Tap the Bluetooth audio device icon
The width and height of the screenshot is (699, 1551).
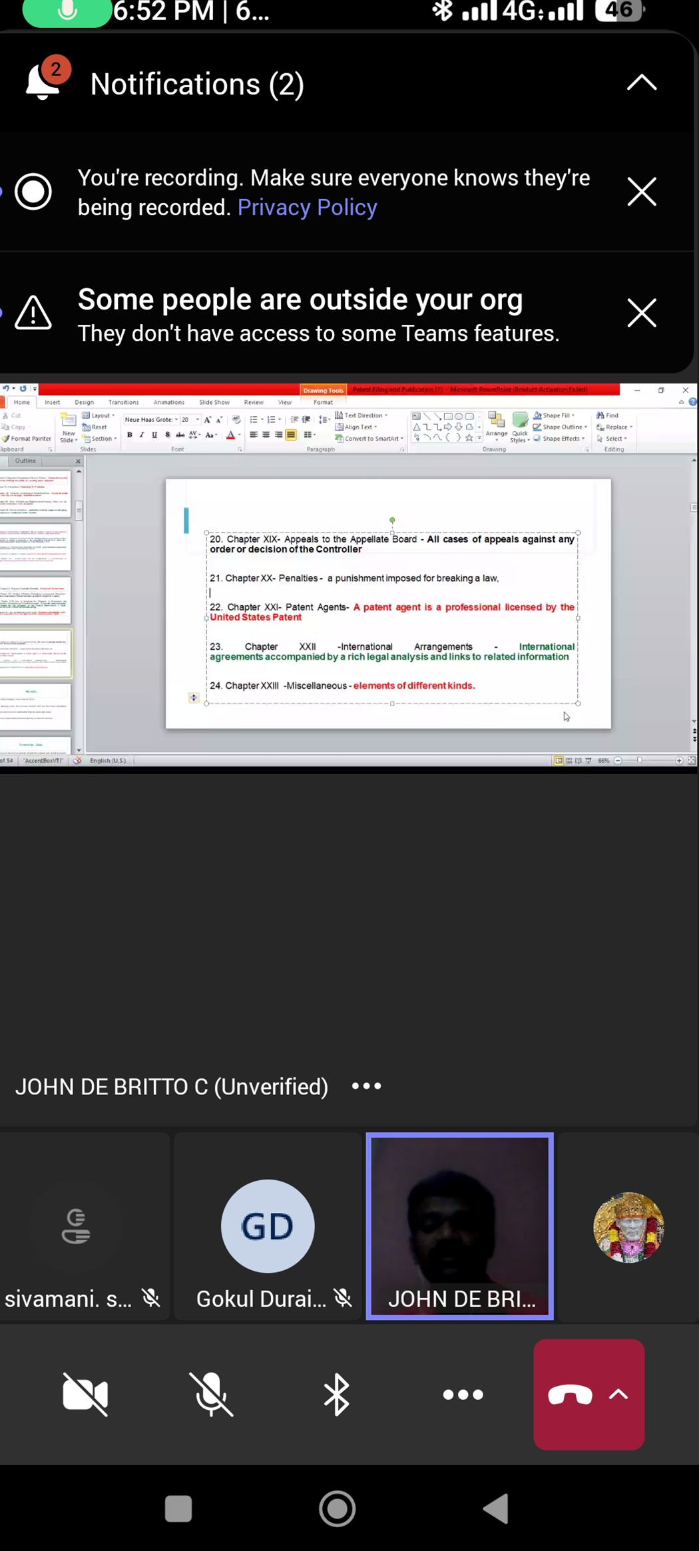click(x=337, y=1394)
